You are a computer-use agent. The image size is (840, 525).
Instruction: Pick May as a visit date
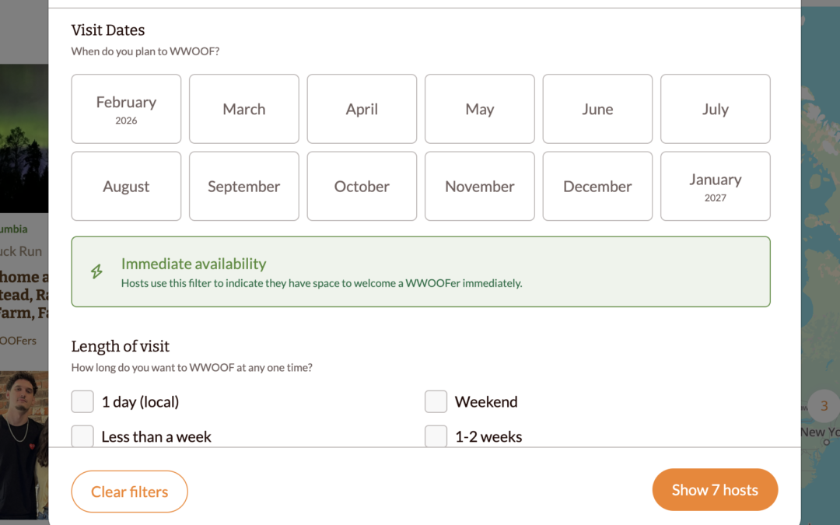[479, 109]
